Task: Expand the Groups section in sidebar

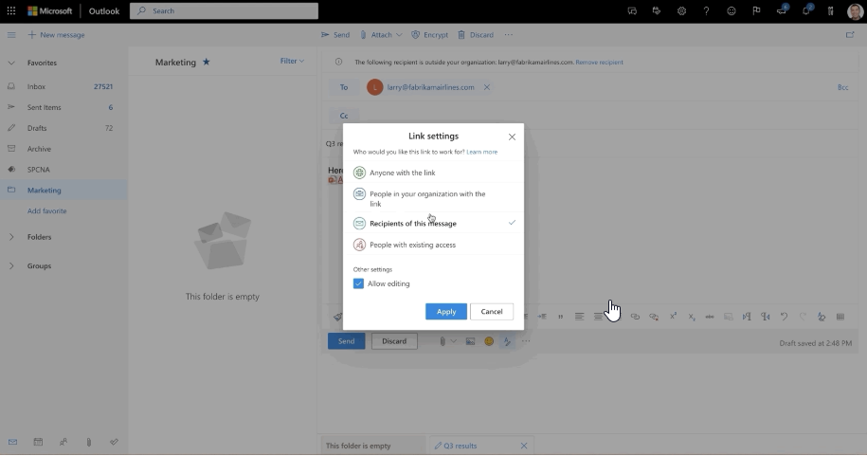Action: point(39,265)
